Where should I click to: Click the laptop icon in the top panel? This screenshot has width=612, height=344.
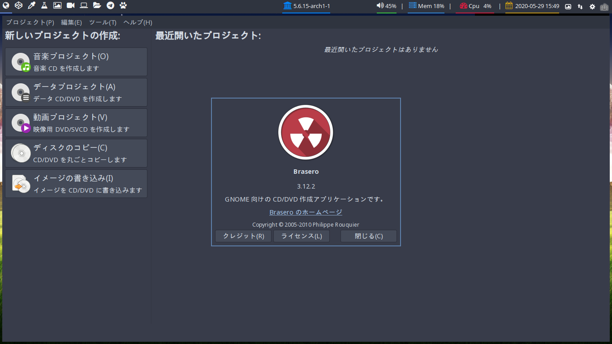tap(84, 6)
